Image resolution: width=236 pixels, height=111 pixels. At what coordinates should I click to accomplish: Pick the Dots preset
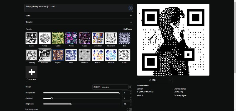(x=71, y=55)
